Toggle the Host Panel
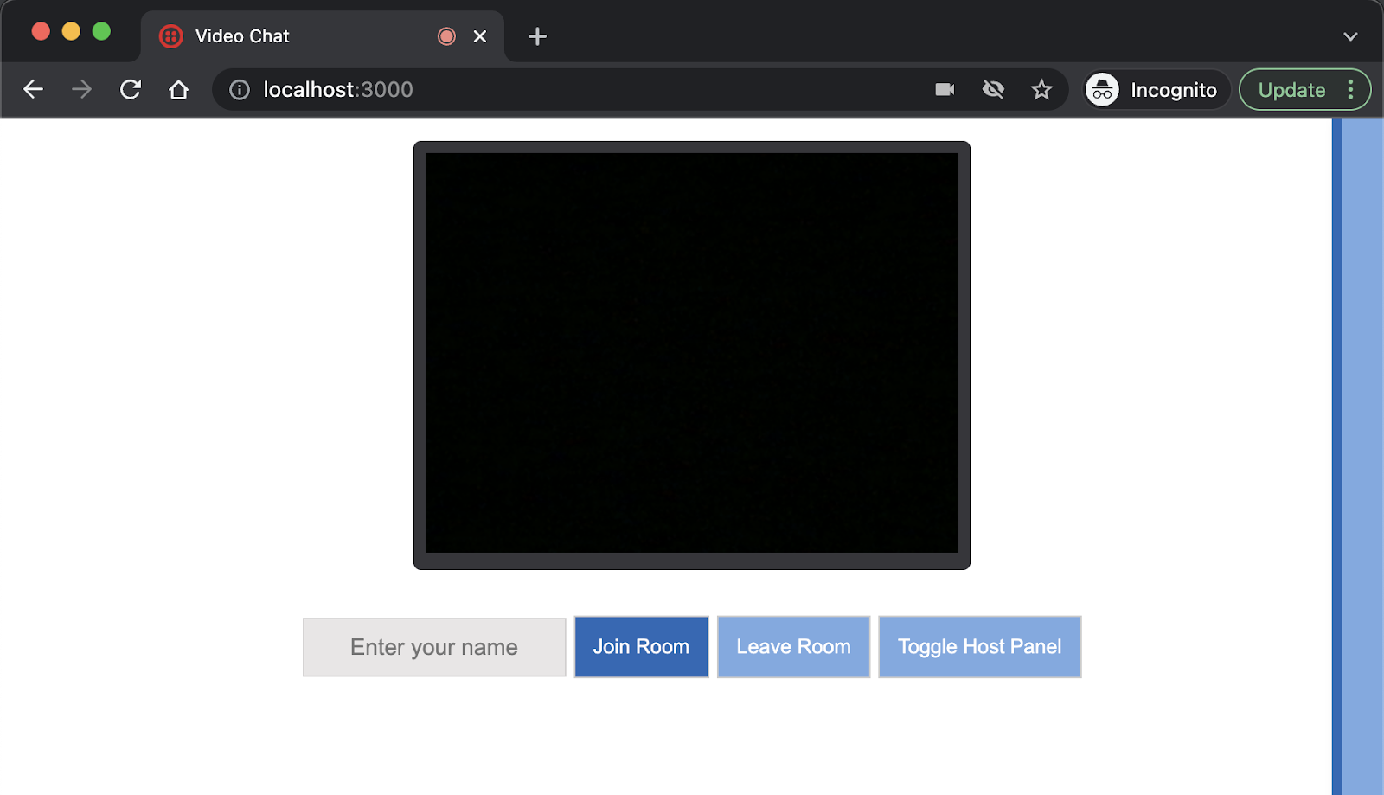 [979, 647]
